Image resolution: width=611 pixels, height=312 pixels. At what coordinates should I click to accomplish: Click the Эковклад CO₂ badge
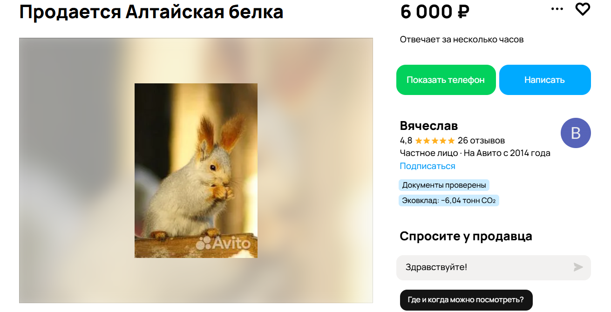tap(448, 201)
